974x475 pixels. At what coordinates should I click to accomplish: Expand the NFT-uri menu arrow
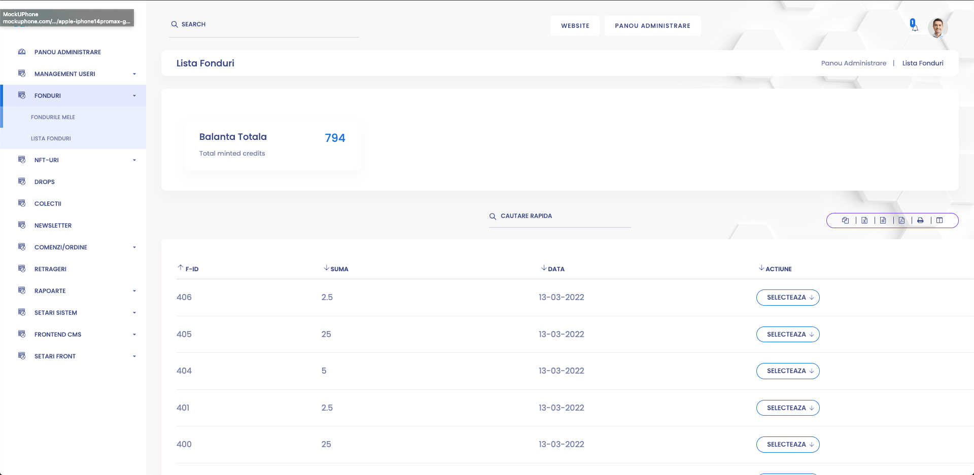134,160
